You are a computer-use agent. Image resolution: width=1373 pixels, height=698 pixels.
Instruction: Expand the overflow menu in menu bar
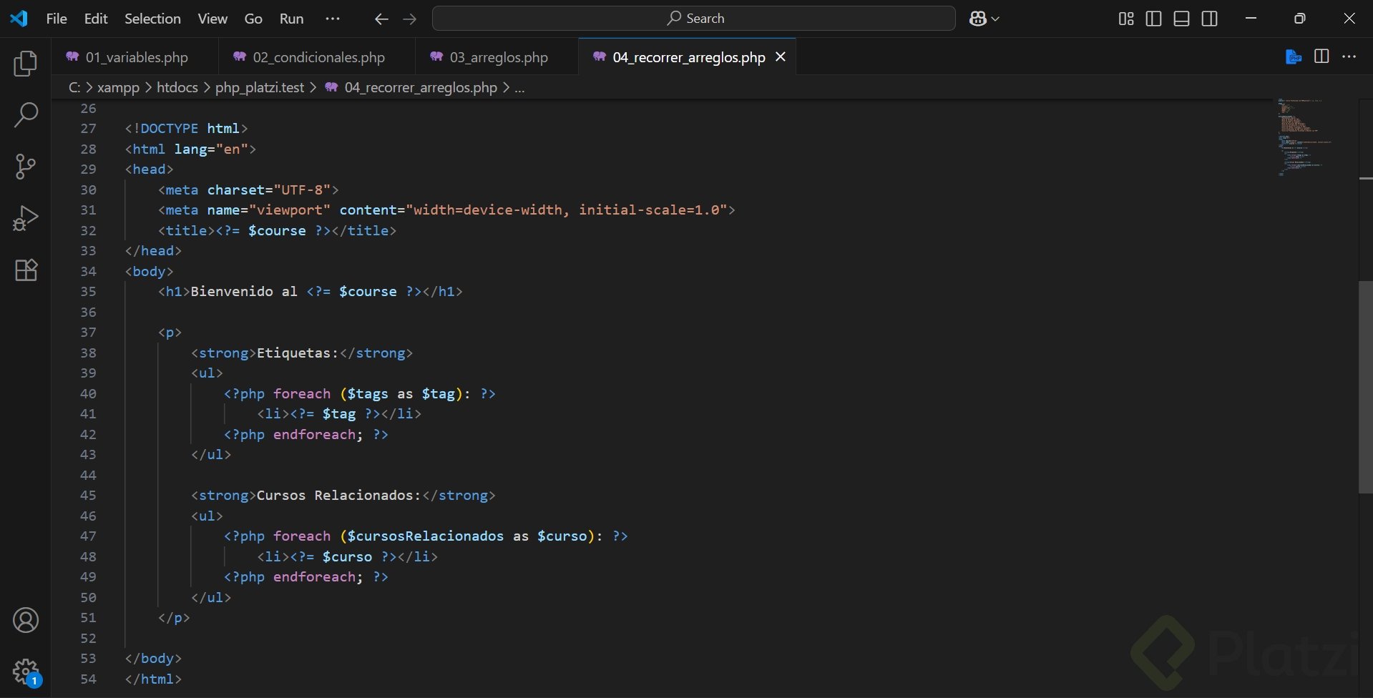click(x=333, y=19)
